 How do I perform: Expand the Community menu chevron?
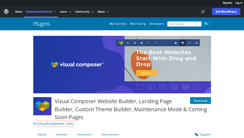pyautogui.click(x=93, y=12)
